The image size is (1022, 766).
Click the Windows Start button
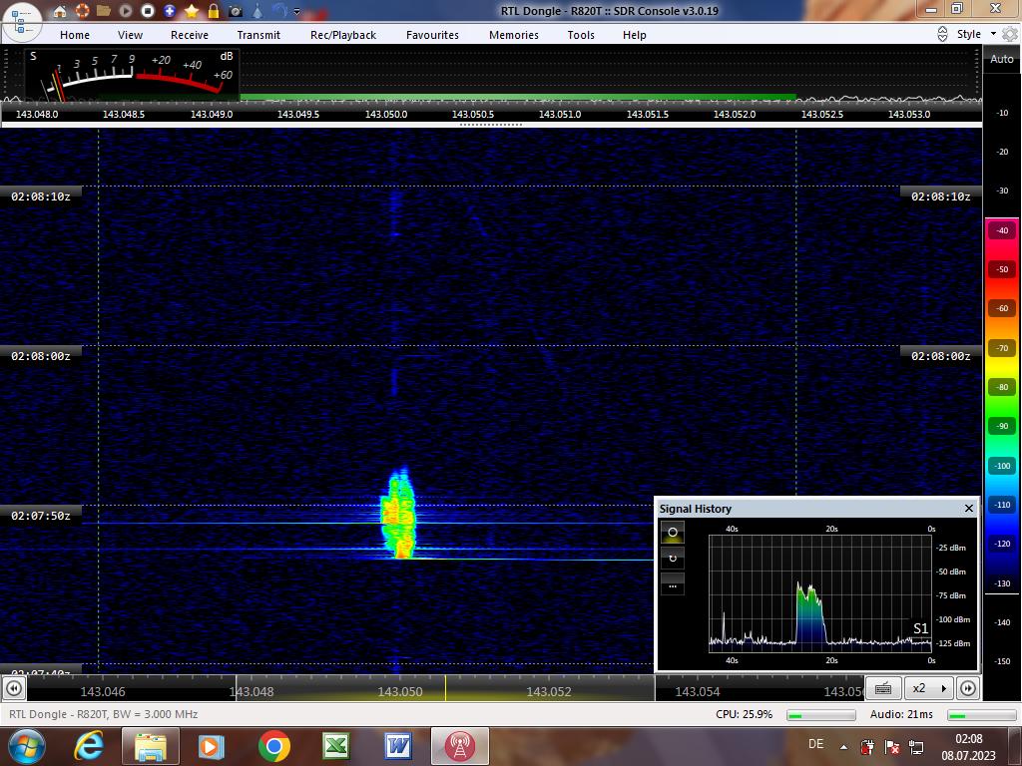25,746
